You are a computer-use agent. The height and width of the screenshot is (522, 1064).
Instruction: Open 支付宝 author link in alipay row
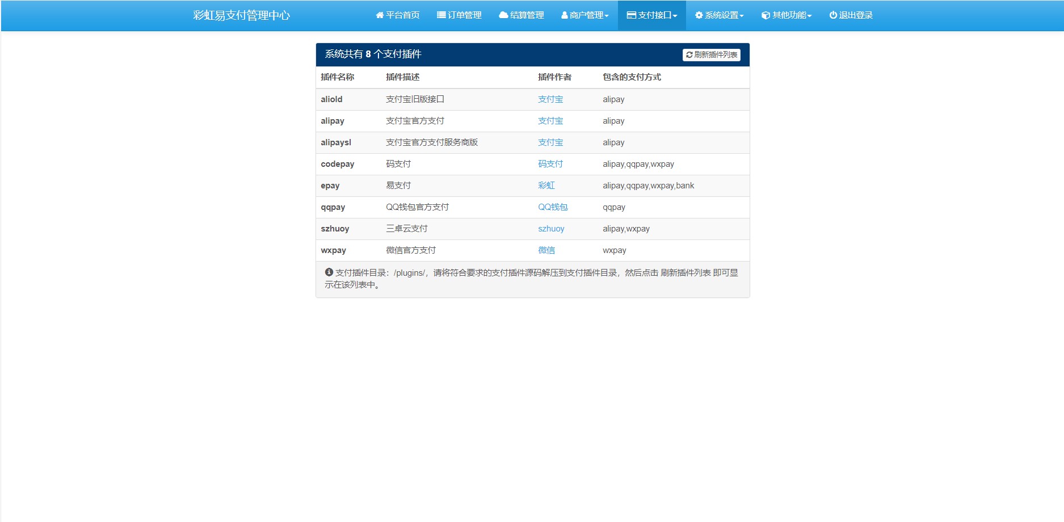click(x=550, y=121)
